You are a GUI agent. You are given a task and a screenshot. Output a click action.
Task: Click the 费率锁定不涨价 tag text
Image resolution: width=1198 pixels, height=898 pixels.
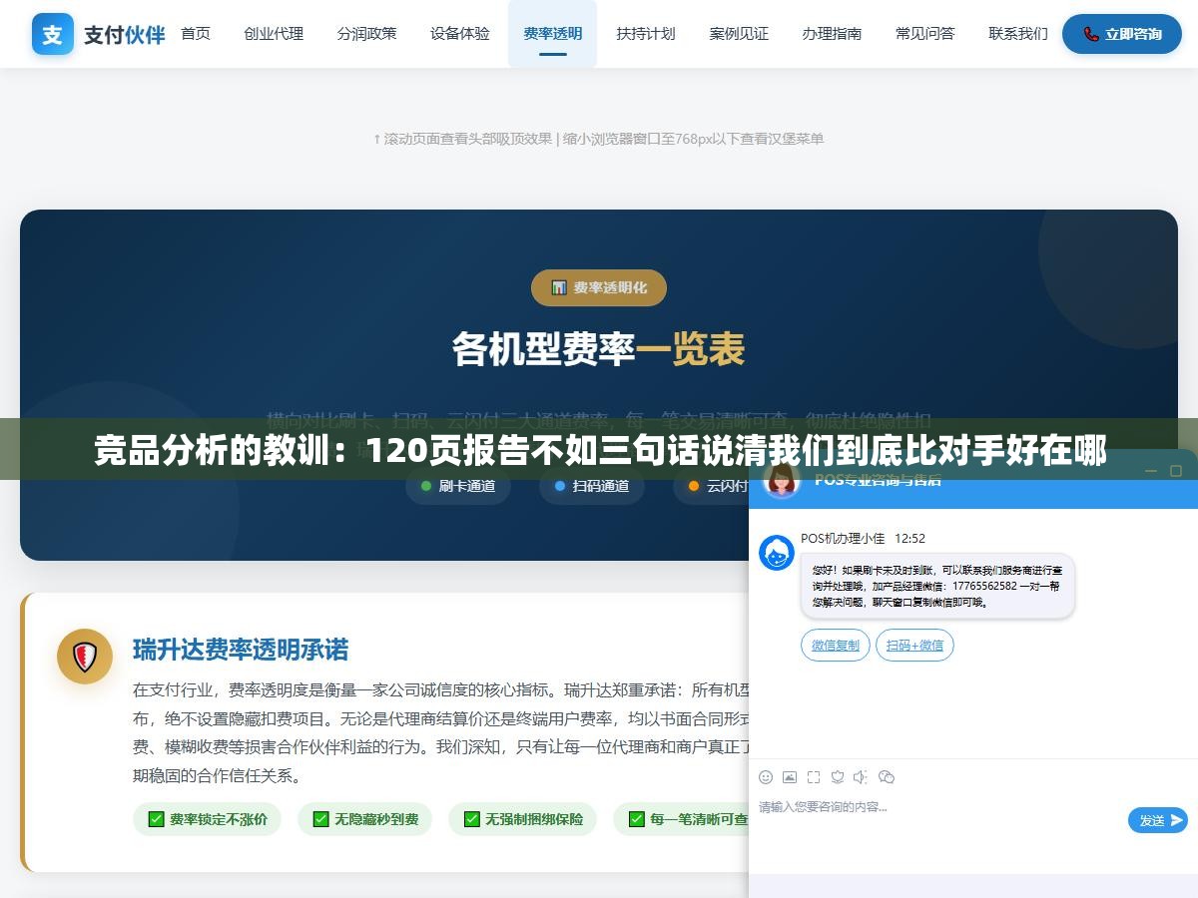(219, 819)
